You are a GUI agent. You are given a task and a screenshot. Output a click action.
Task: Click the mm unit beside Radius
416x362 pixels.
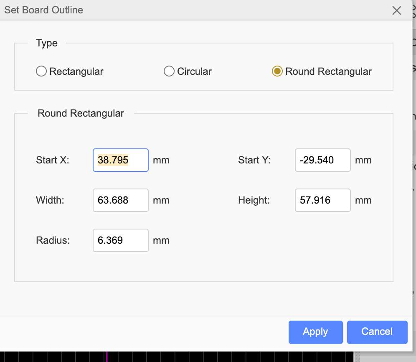[161, 240]
